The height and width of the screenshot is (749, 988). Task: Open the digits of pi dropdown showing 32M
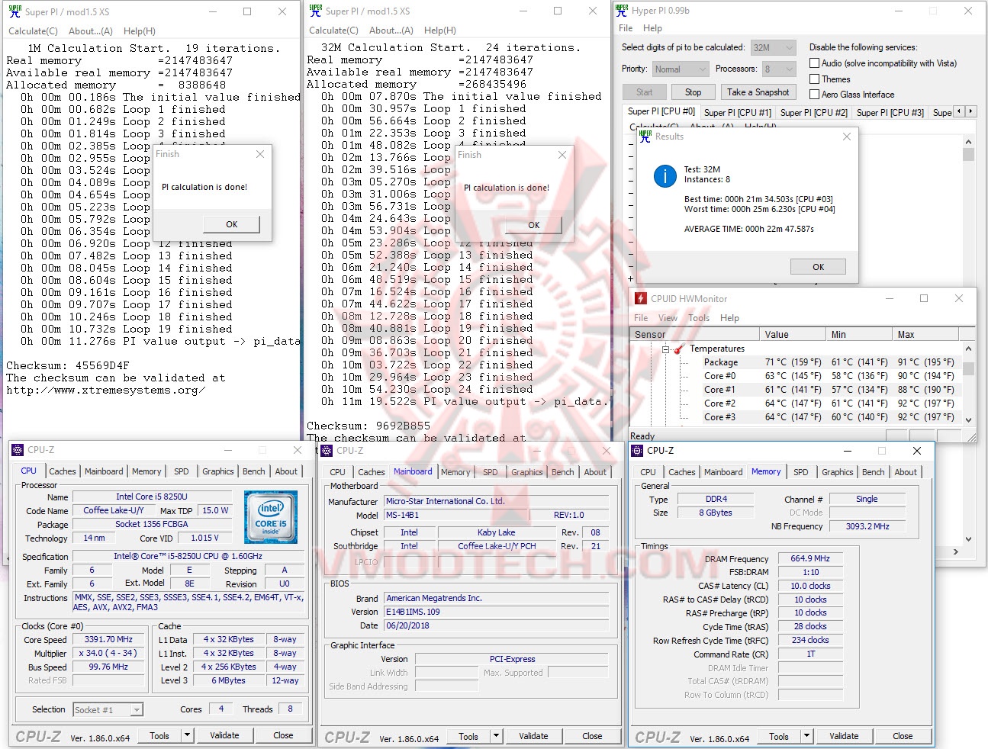coord(773,47)
